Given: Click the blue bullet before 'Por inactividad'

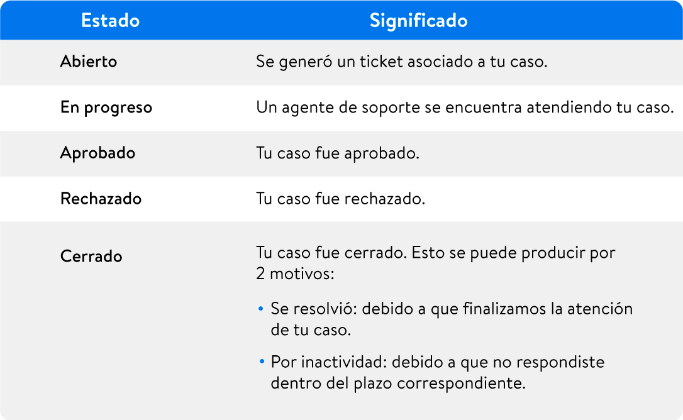Looking at the screenshot, I should [x=262, y=362].
